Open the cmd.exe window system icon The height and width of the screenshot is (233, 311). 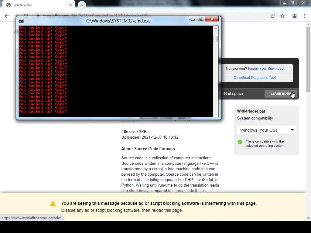click(21, 21)
